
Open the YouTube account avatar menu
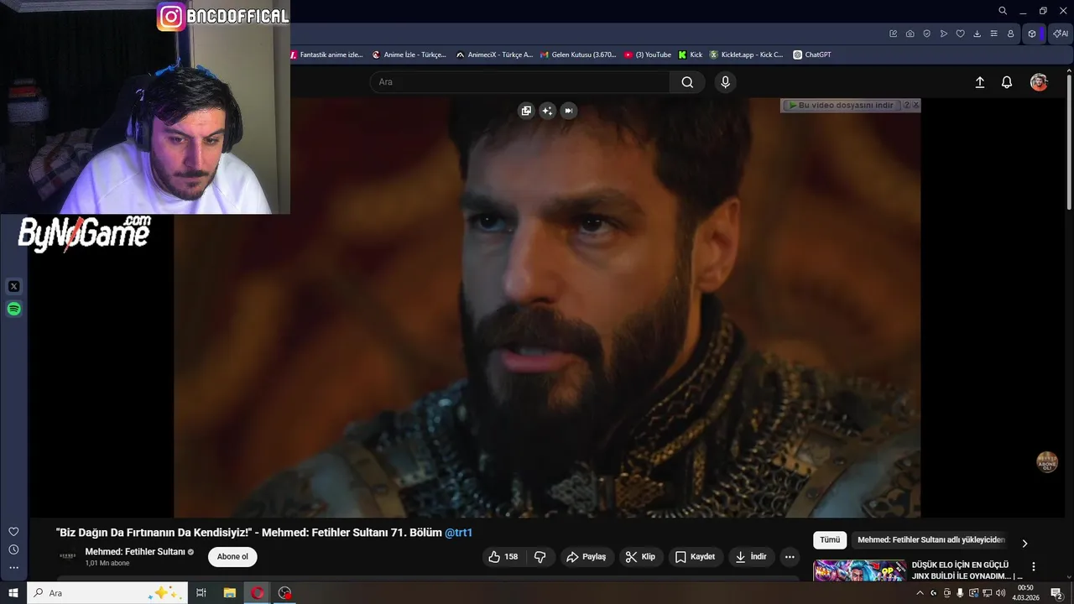click(1039, 82)
